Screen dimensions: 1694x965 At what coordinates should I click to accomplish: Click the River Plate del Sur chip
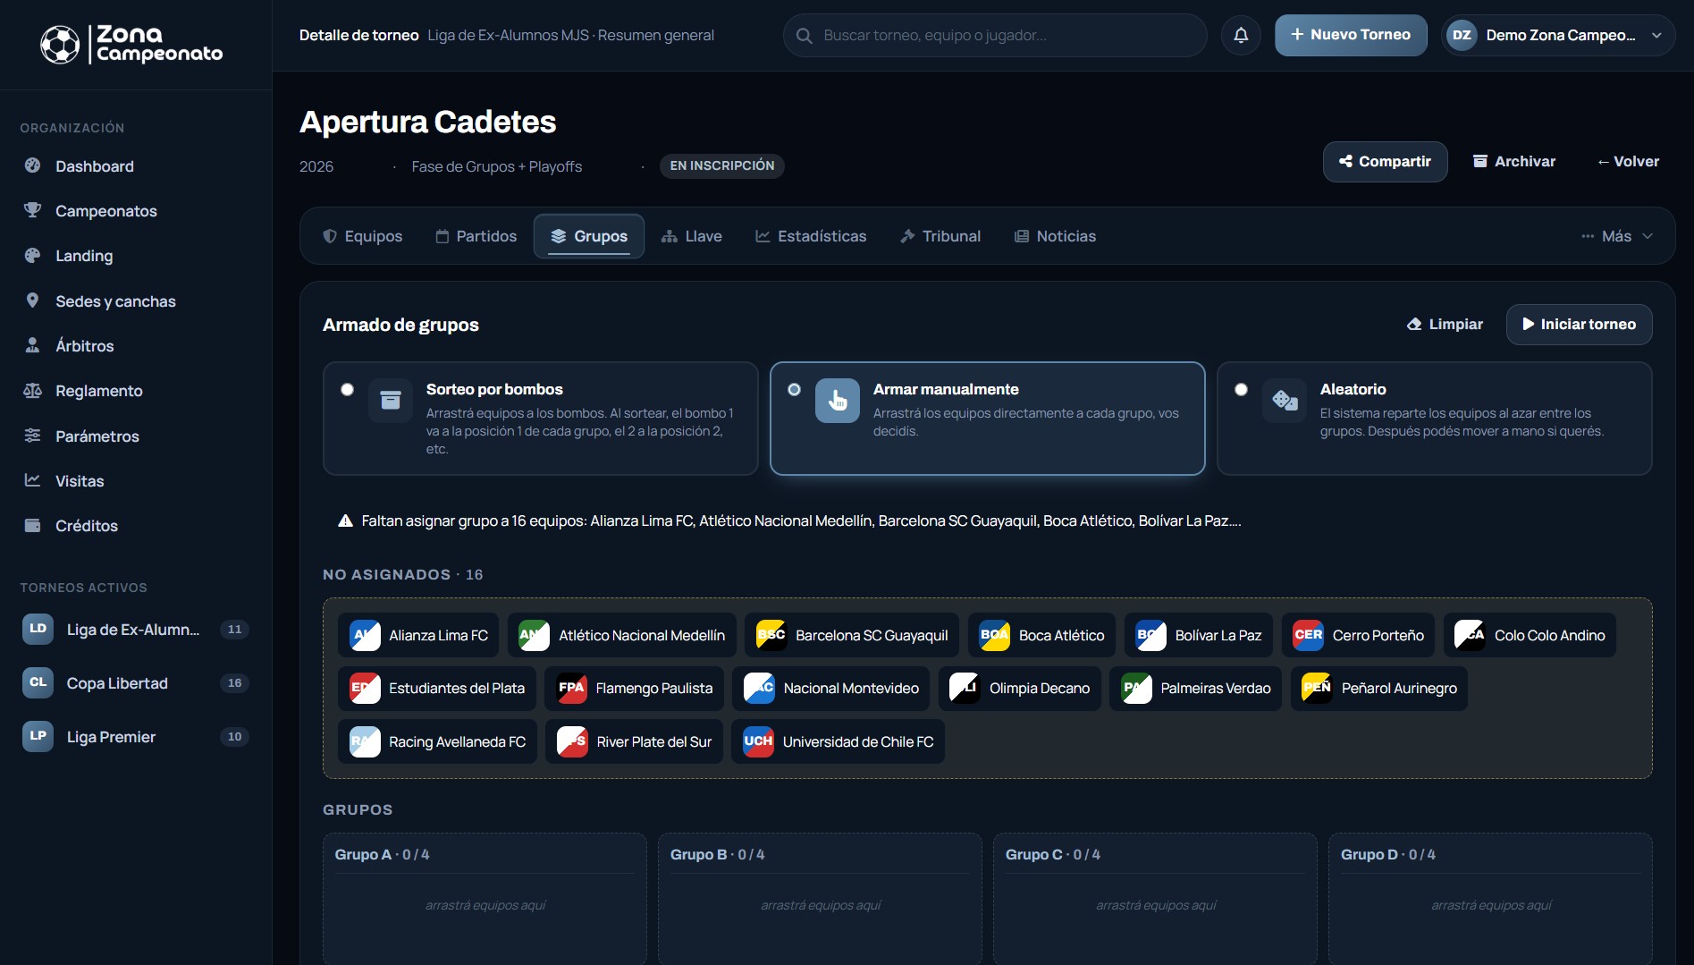coord(634,741)
